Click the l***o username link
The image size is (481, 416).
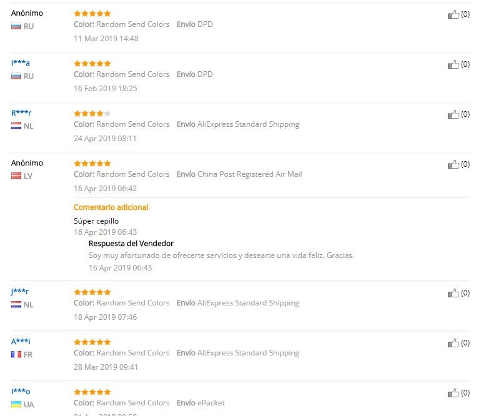click(x=21, y=392)
